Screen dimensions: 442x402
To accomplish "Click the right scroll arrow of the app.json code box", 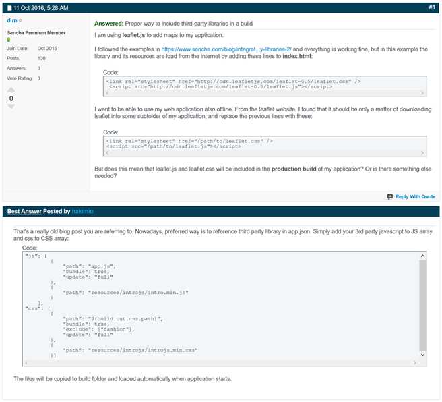I will coord(414,363).
